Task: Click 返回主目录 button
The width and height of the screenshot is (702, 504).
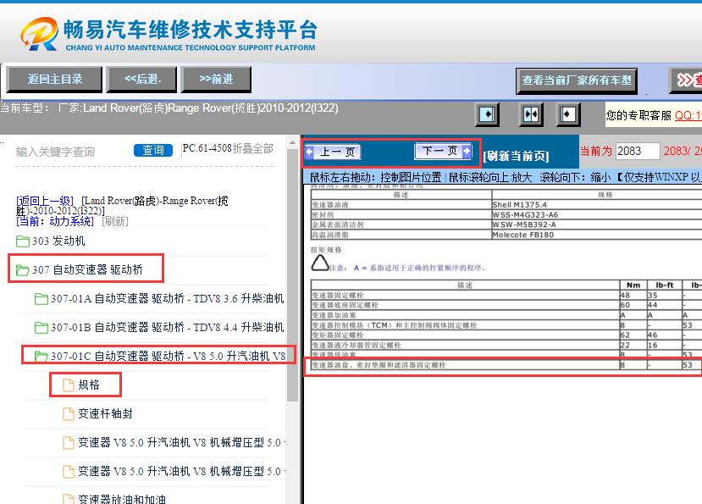Action: pyautogui.click(x=55, y=80)
